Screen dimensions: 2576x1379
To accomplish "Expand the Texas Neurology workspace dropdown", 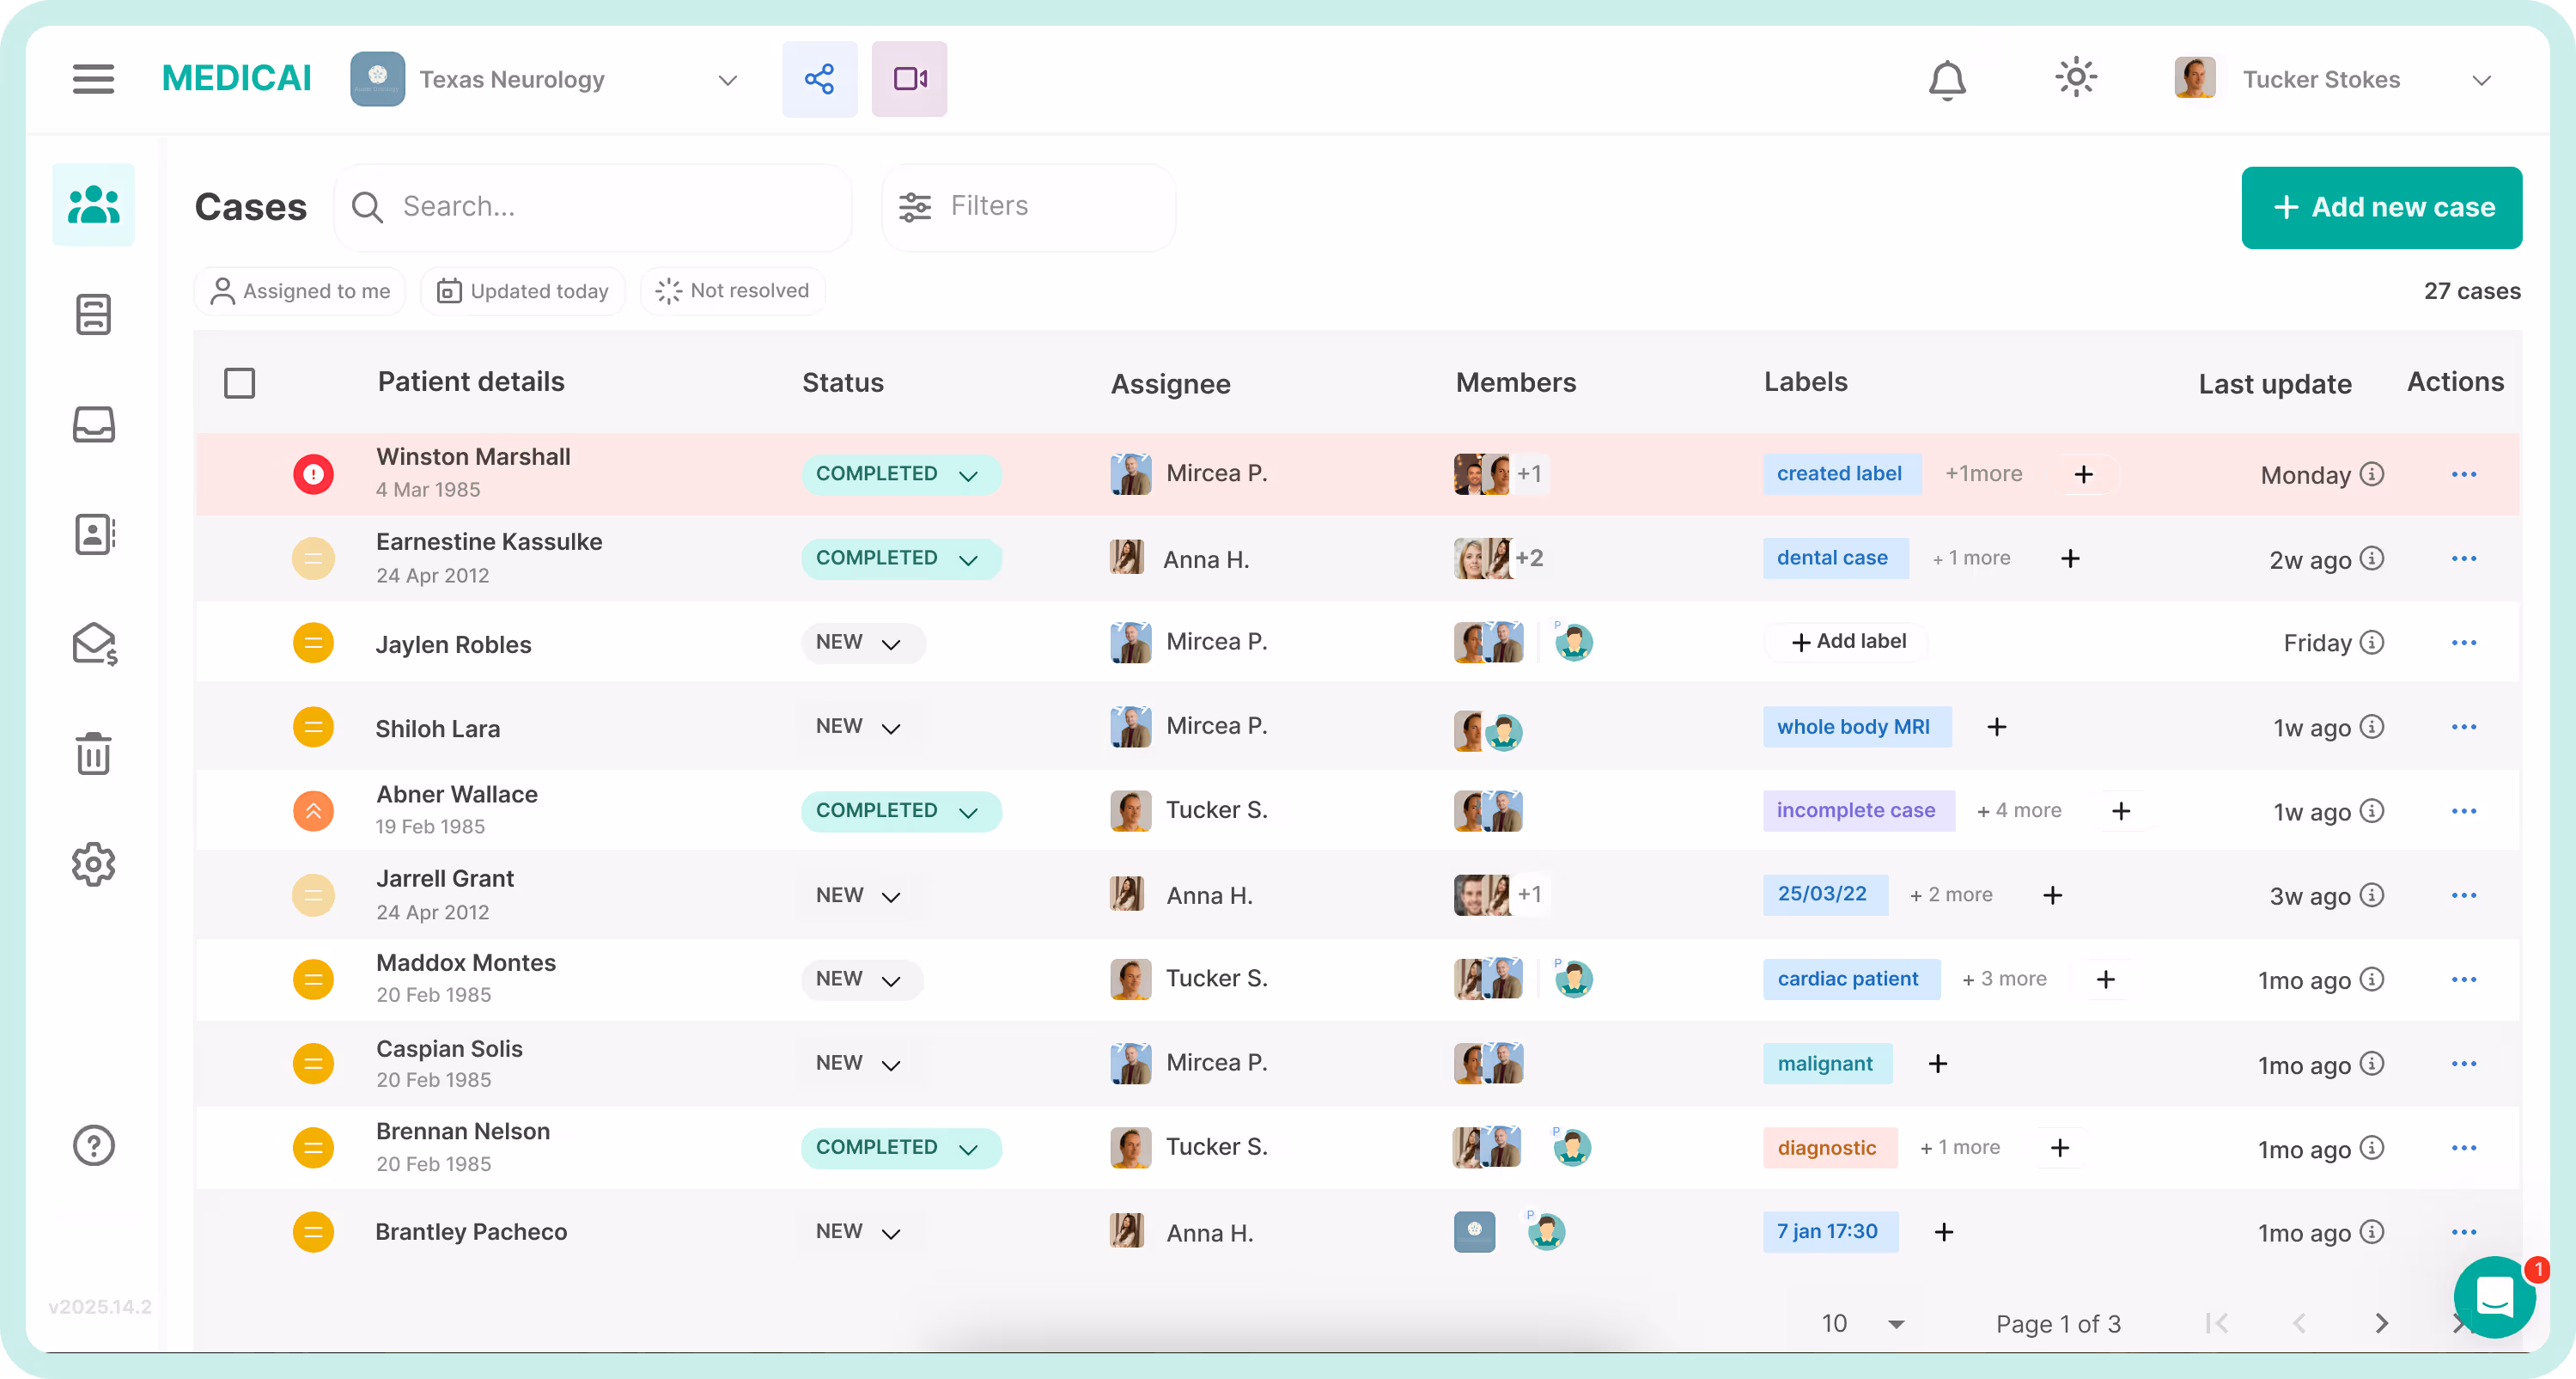I will 727,80.
